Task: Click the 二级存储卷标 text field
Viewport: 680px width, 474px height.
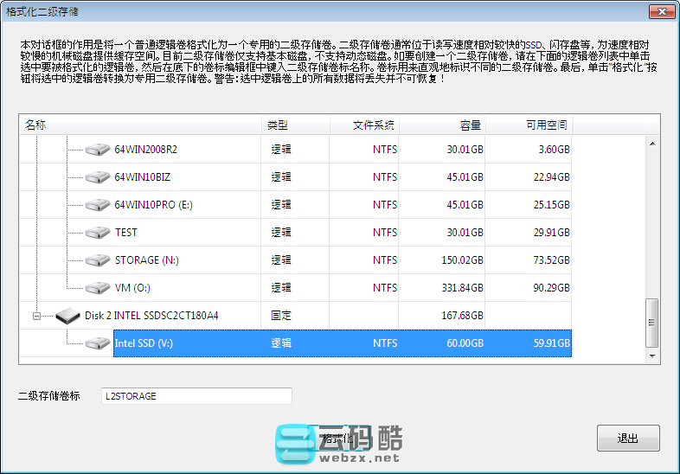Action: (196, 396)
